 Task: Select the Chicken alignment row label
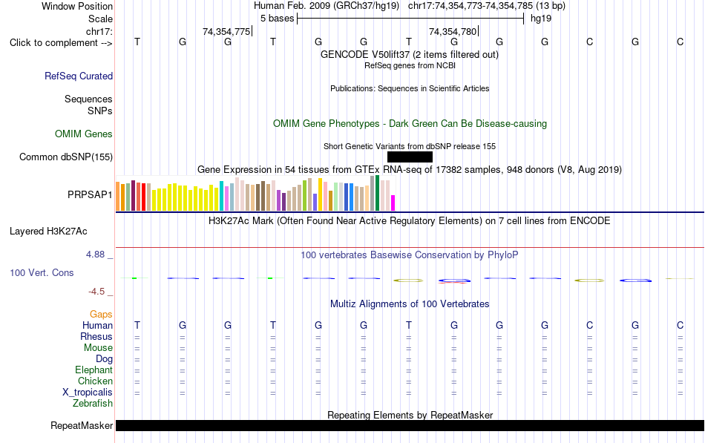[x=95, y=381]
